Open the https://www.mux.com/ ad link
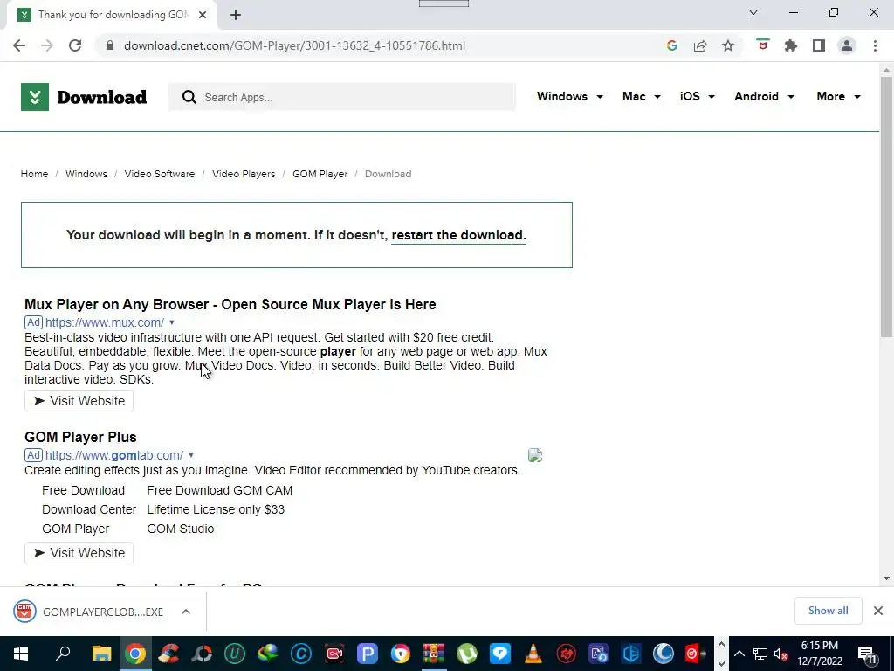The height and width of the screenshot is (671, 894). point(105,322)
